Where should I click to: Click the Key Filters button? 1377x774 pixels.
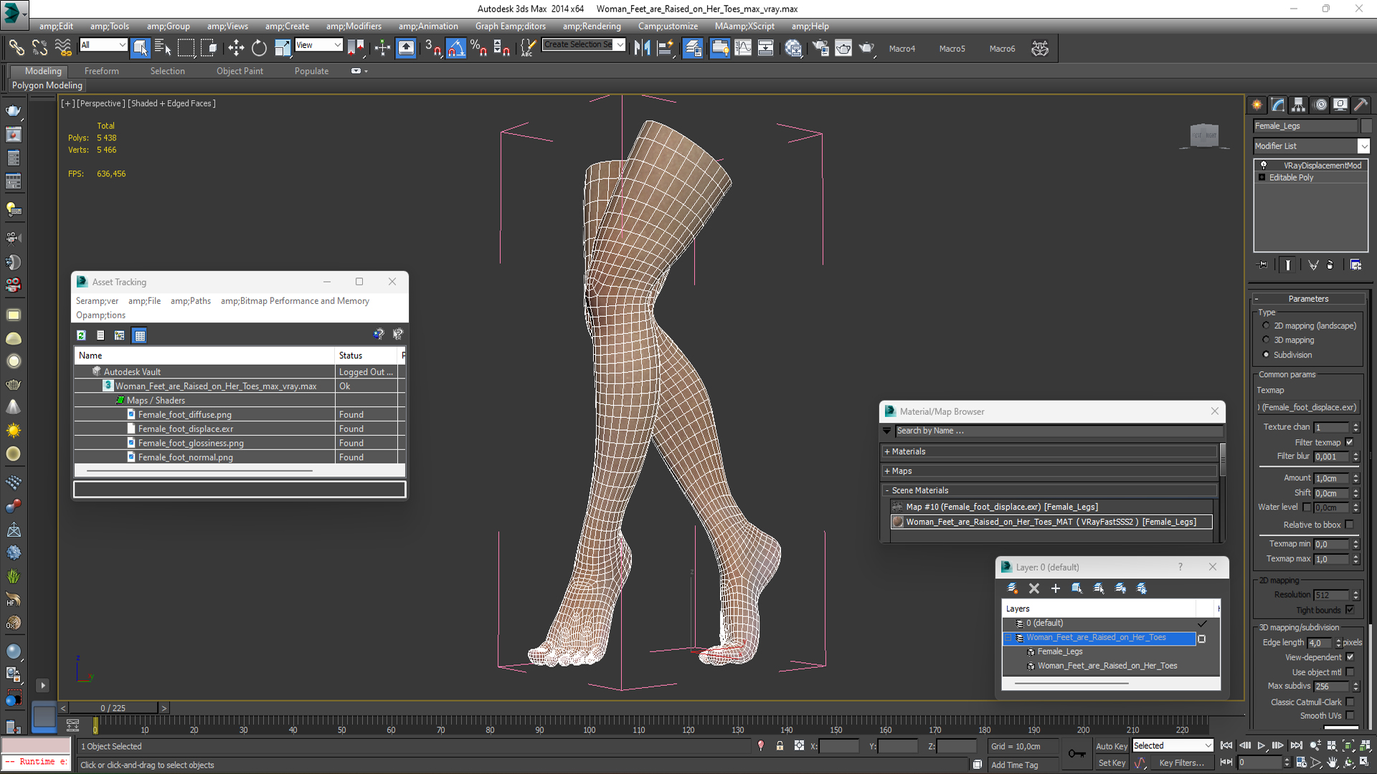click(1181, 763)
